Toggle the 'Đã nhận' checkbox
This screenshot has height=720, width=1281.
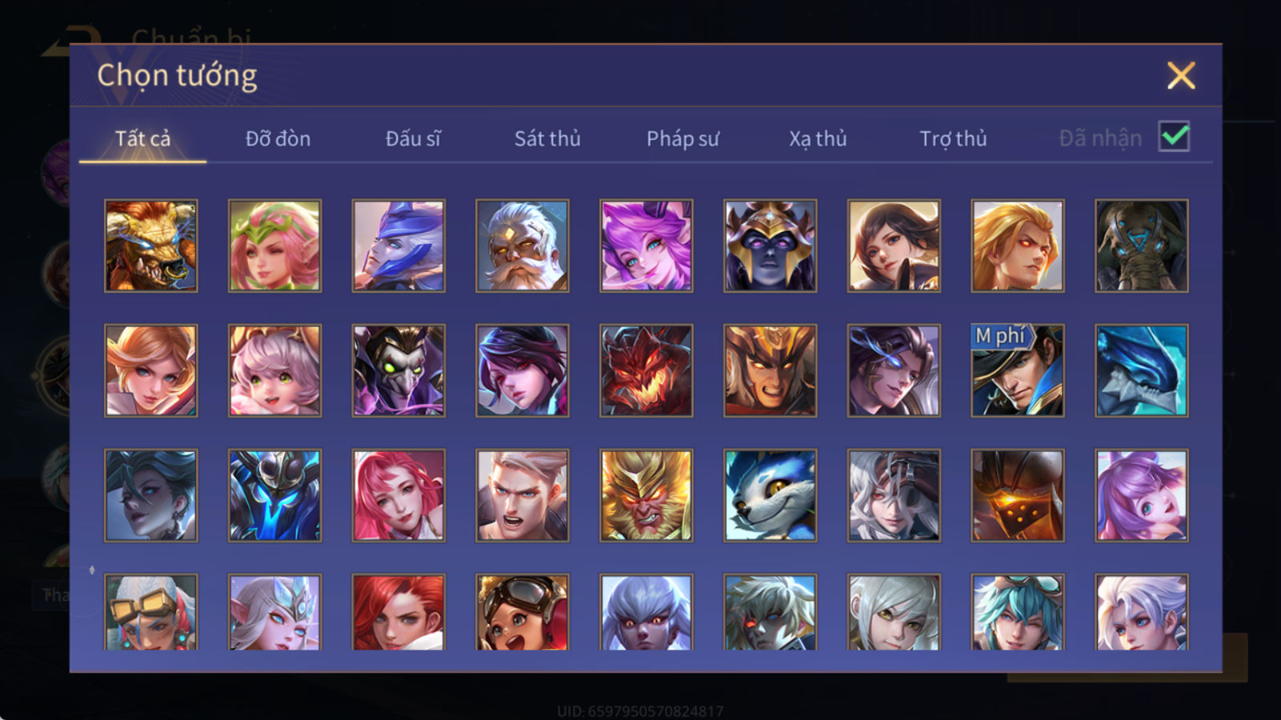[1174, 137]
